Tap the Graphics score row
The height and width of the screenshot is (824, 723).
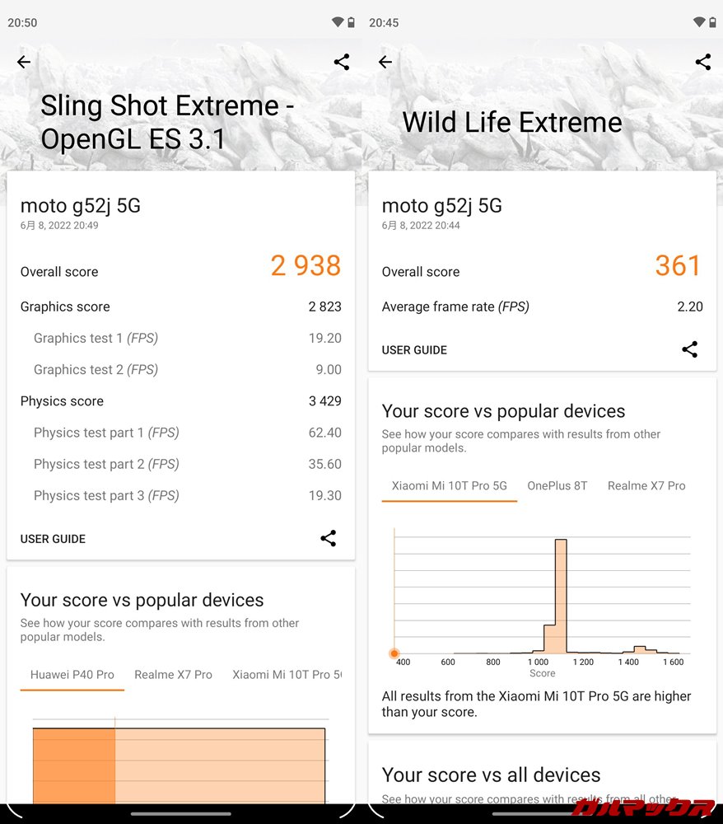point(180,307)
